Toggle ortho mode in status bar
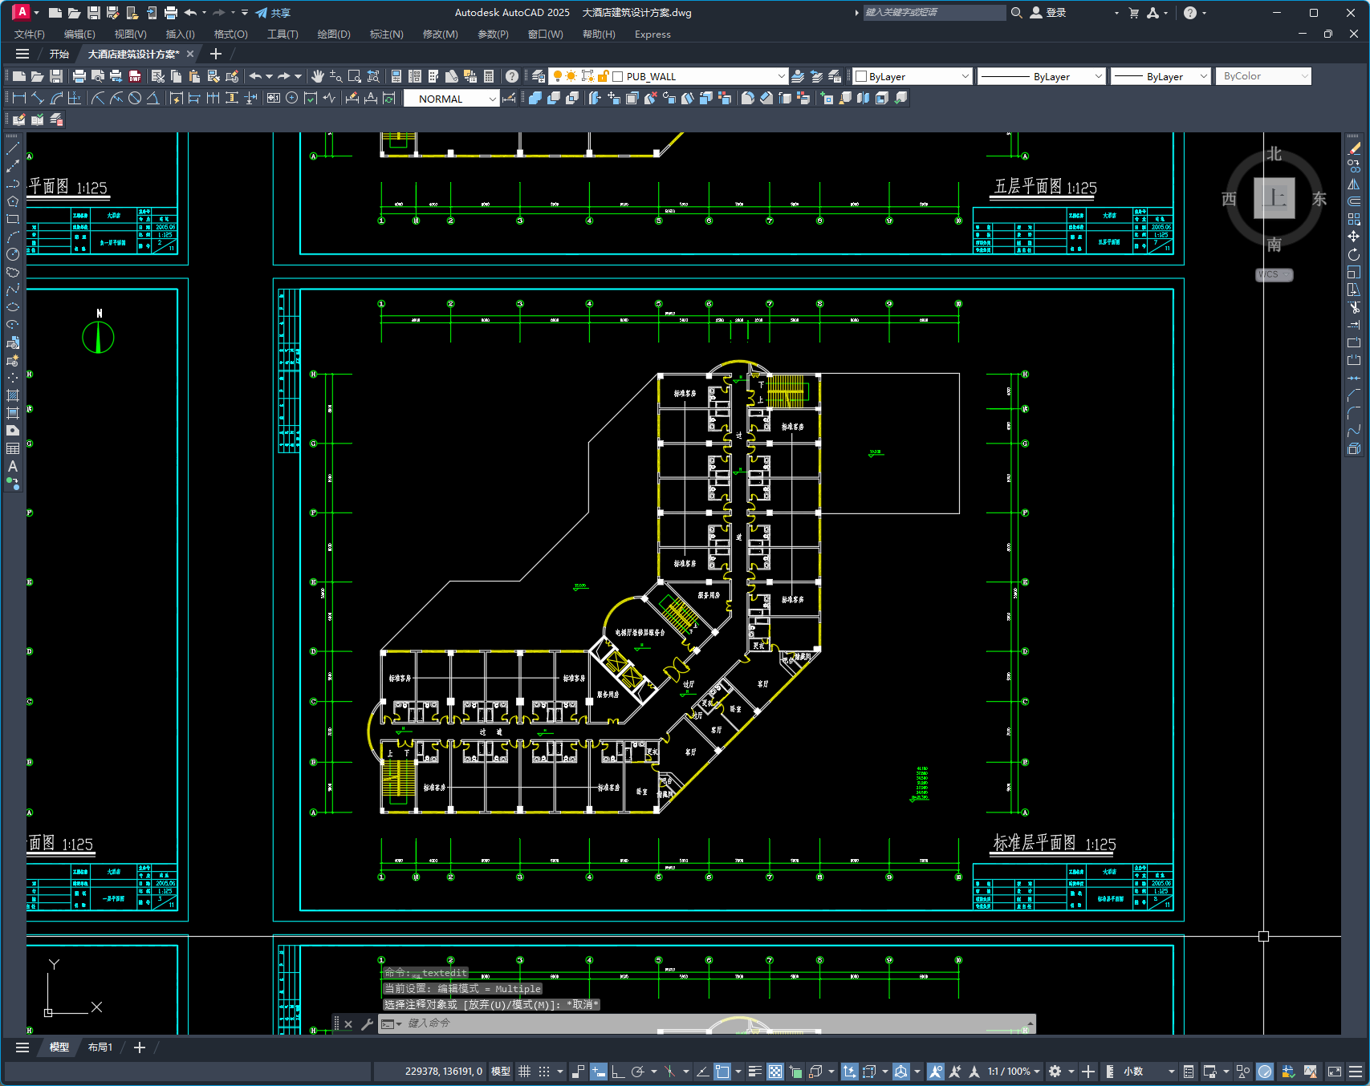This screenshot has width=1370, height=1086. [618, 1072]
